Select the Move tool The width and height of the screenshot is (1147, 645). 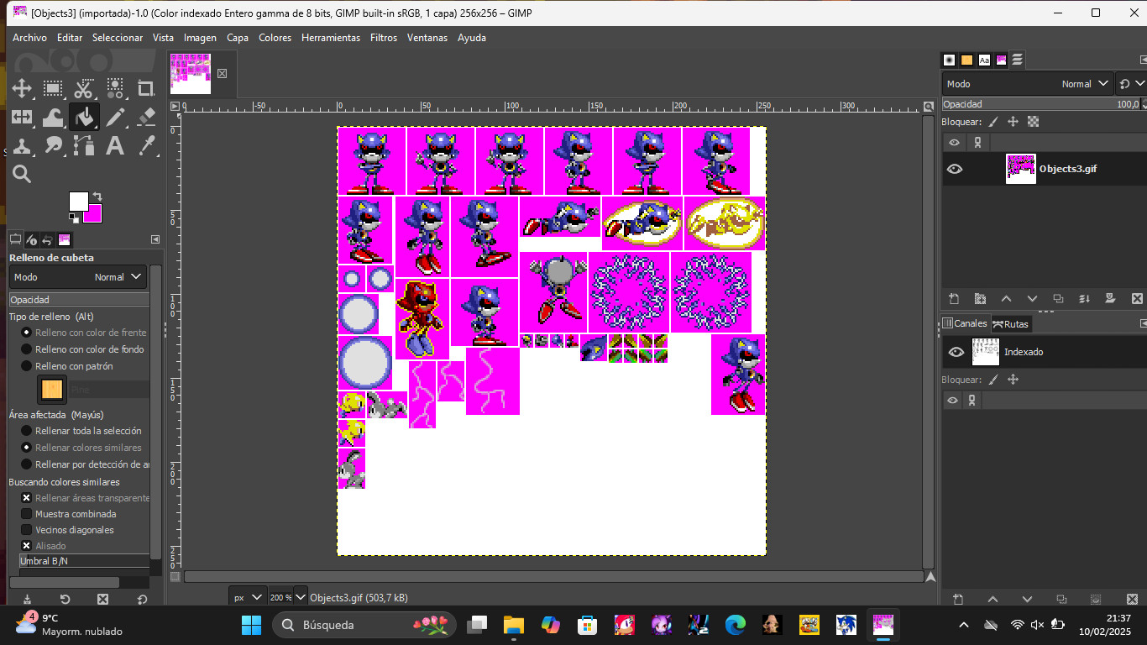(22, 88)
